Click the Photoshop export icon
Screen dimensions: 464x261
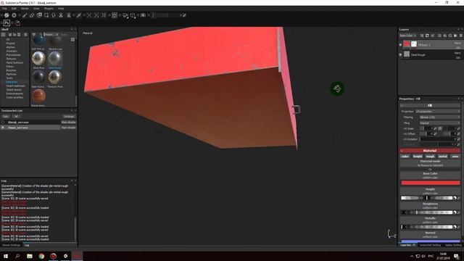point(7,22)
